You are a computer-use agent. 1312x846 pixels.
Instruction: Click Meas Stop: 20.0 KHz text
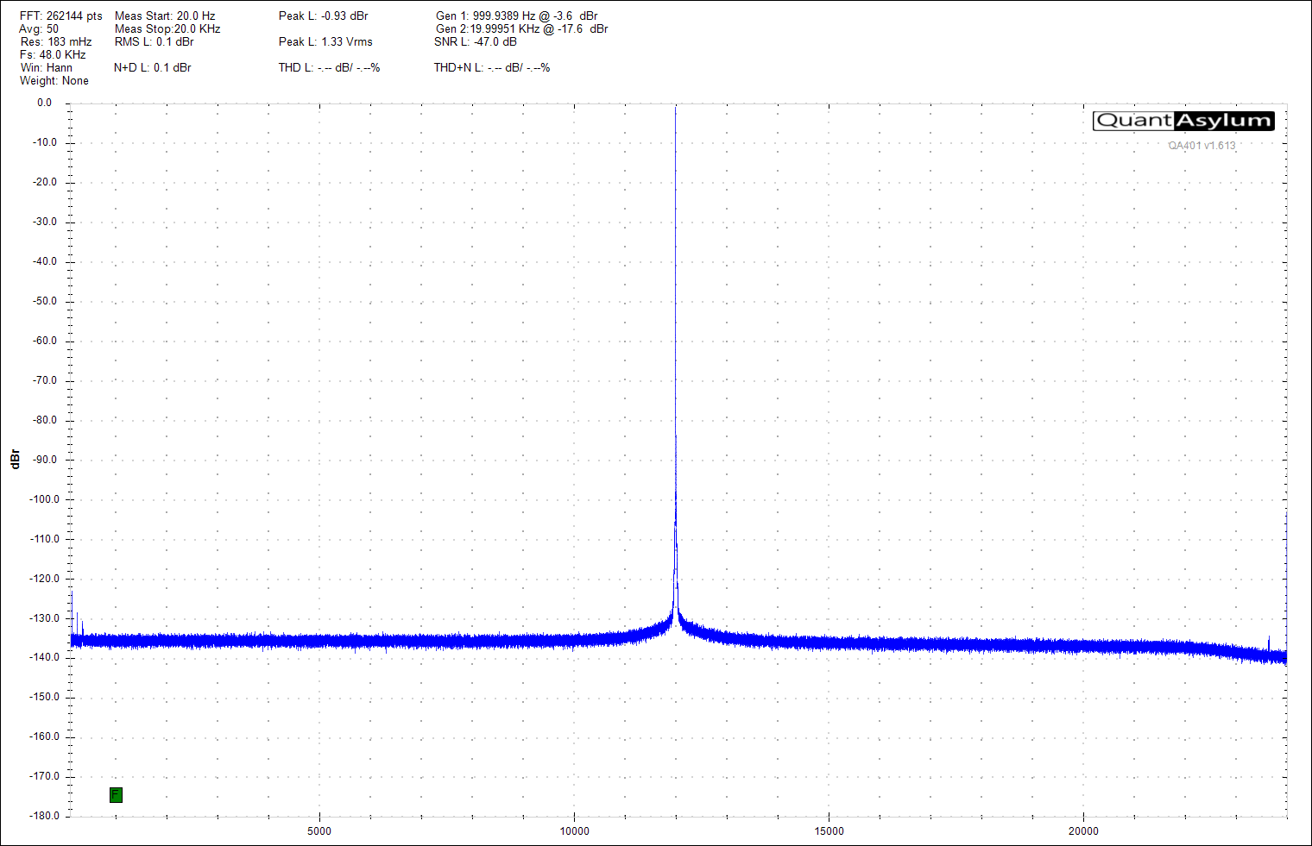(x=167, y=29)
